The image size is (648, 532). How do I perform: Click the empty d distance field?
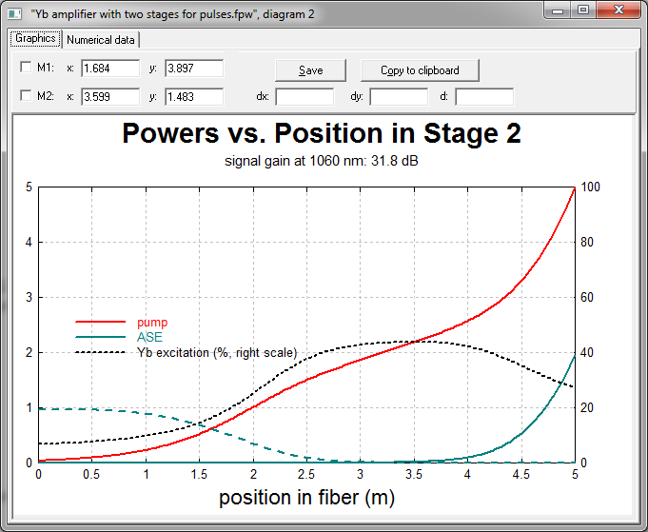coord(484,97)
